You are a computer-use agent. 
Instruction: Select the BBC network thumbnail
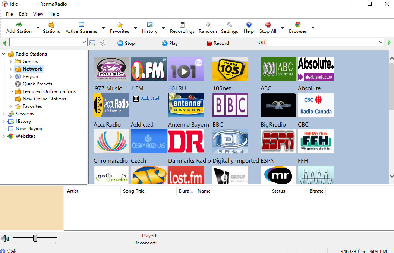(230, 105)
